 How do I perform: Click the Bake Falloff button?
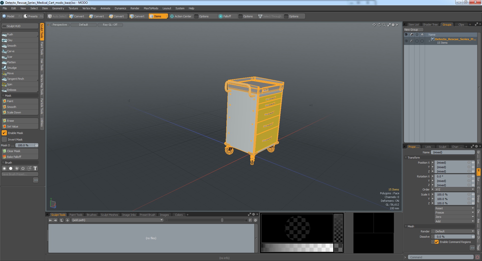pyautogui.click(x=20, y=157)
